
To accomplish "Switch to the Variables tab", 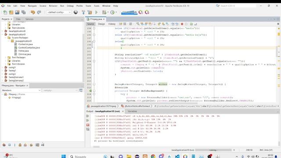I will [x=132, y=111].
